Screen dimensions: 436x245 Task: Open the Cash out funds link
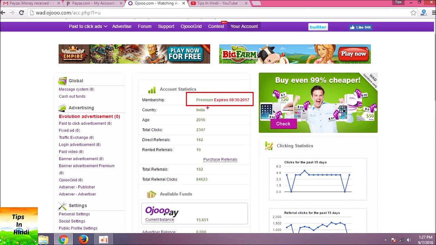(x=72, y=96)
